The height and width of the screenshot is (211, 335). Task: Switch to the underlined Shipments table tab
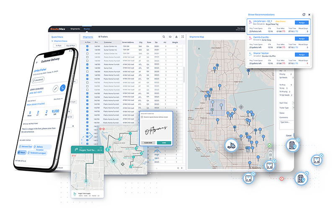pos(88,37)
